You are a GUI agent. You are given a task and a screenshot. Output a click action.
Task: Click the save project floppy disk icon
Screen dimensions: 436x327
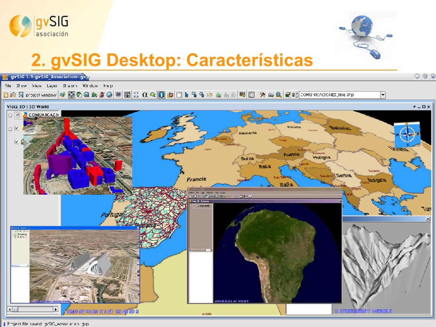point(21,95)
